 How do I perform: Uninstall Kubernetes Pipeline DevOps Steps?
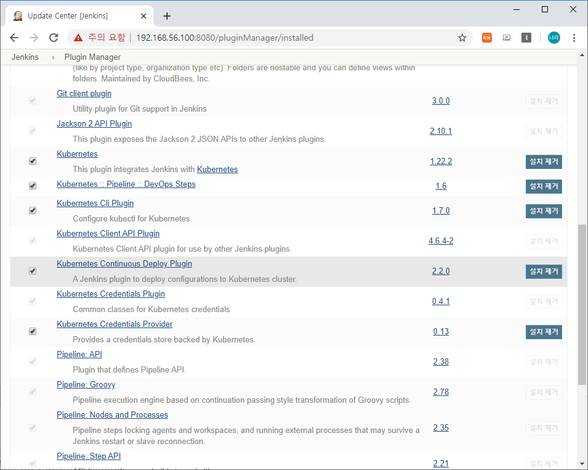[x=544, y=186]
